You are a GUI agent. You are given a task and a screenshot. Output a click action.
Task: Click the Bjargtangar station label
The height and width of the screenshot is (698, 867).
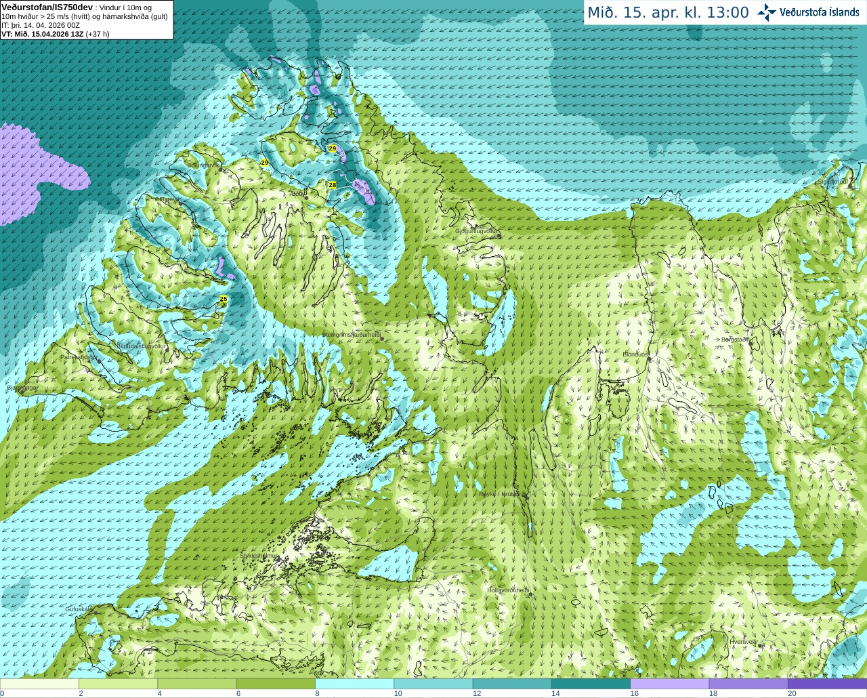pos(22,388)
